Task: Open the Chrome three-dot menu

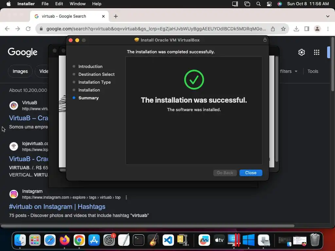Action: (x=328, y=29)
